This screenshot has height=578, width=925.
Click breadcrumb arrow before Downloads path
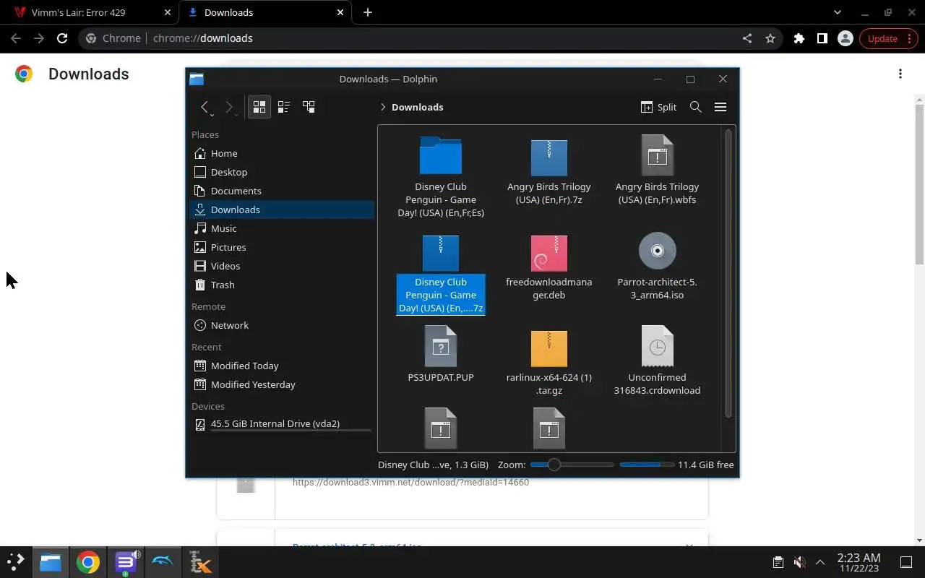382,107
